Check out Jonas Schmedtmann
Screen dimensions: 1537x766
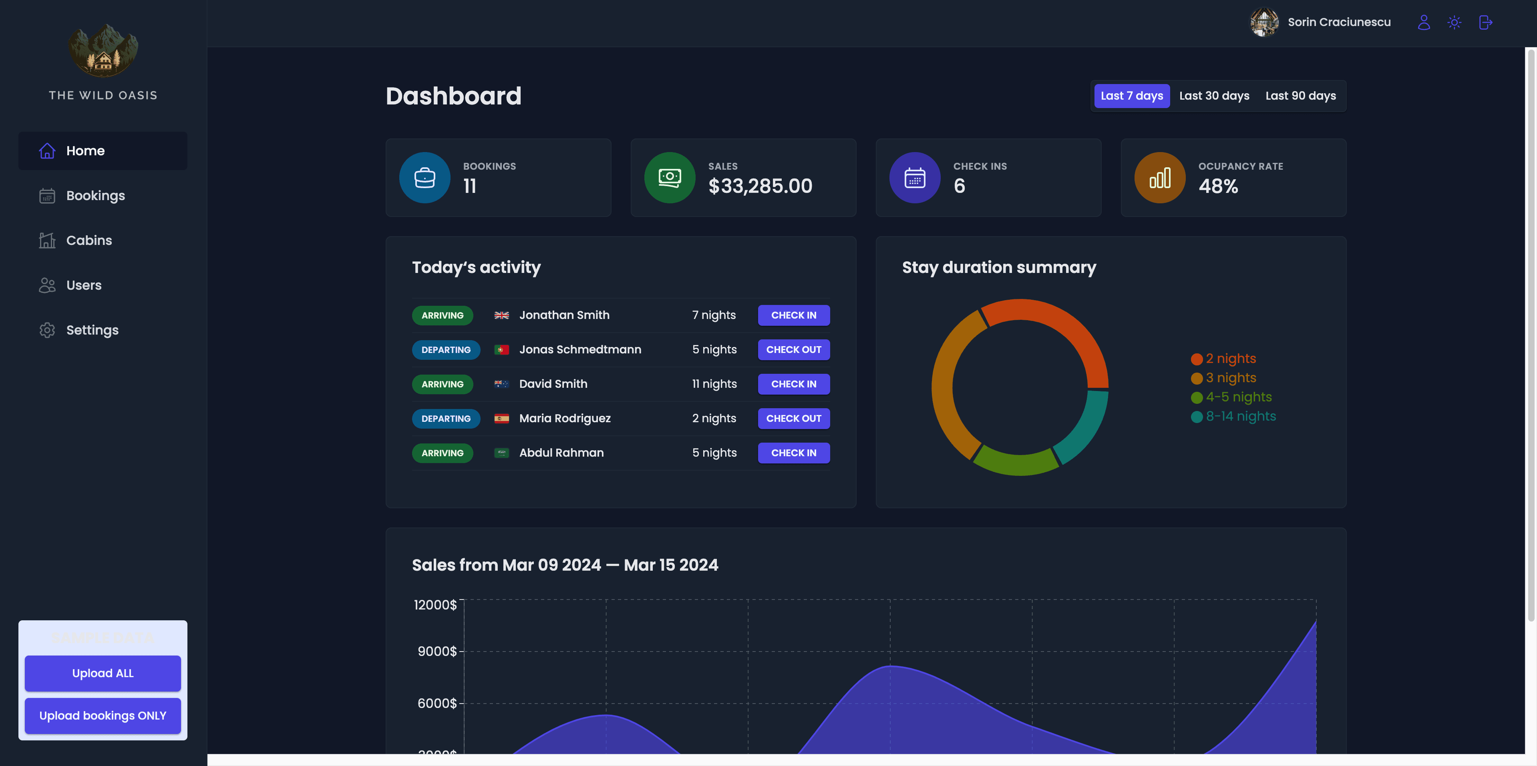tap(794, 350)
